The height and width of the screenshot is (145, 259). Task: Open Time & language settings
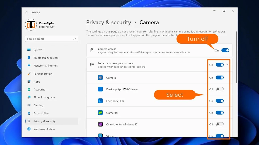point(52,97)
